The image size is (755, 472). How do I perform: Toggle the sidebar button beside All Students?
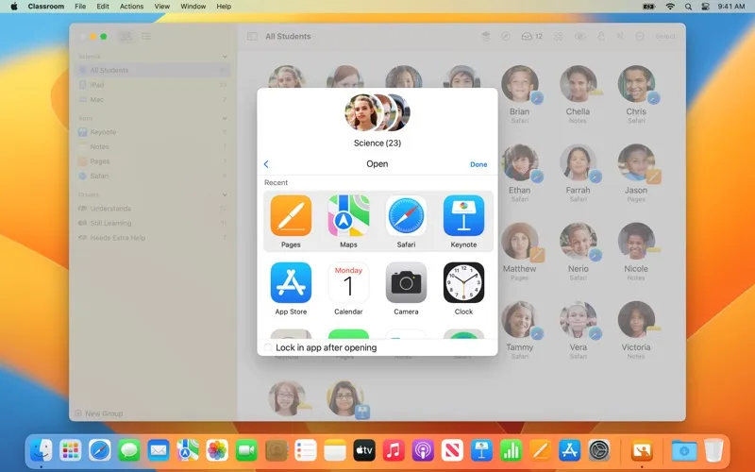(x=252, y=36)
